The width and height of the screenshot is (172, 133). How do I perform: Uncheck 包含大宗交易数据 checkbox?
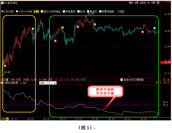122,80
